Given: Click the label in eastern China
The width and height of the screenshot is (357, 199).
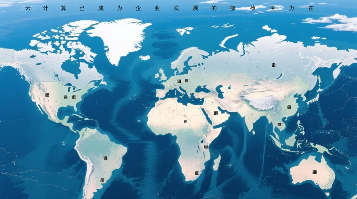Looking at the screenshot, I should tap(289, 107).
